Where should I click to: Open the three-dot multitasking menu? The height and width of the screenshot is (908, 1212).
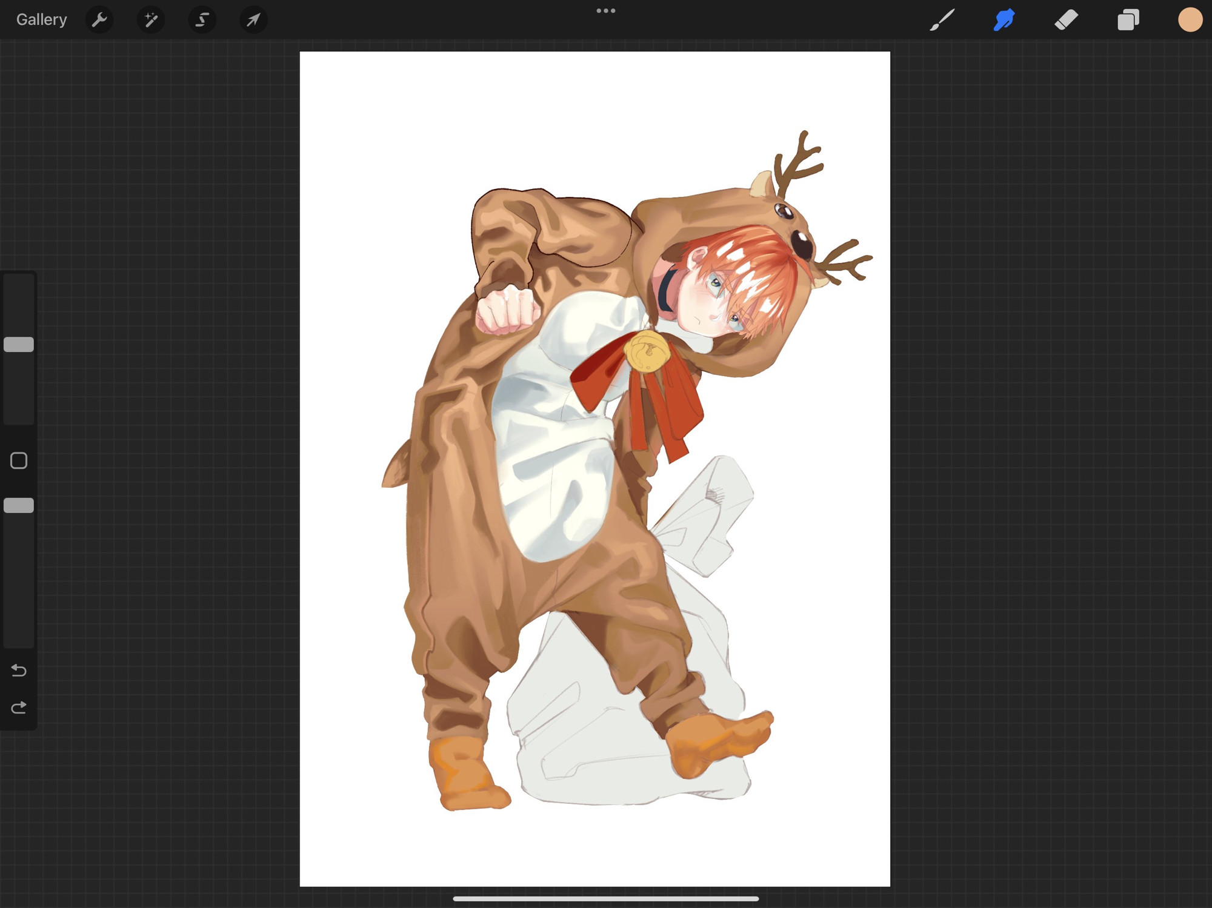coord(606,11)
